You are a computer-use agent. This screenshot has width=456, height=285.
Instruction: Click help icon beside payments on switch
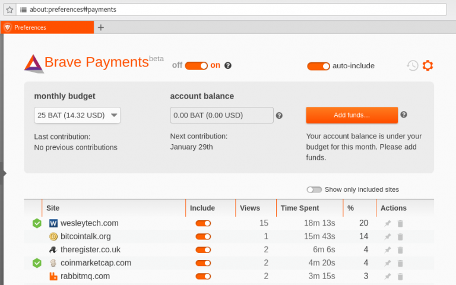pos(227,65)
